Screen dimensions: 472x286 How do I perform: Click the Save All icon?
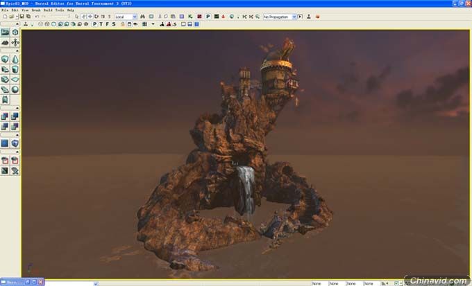[28, 17]
